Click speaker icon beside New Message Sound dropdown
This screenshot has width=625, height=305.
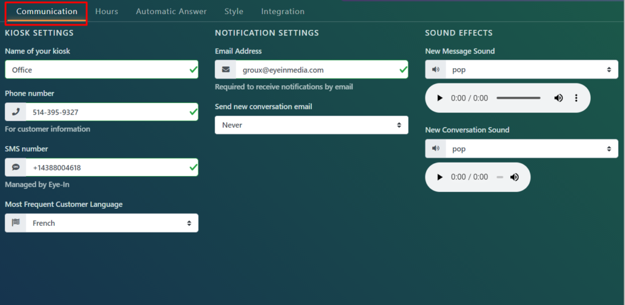click(x=436, y=70)
